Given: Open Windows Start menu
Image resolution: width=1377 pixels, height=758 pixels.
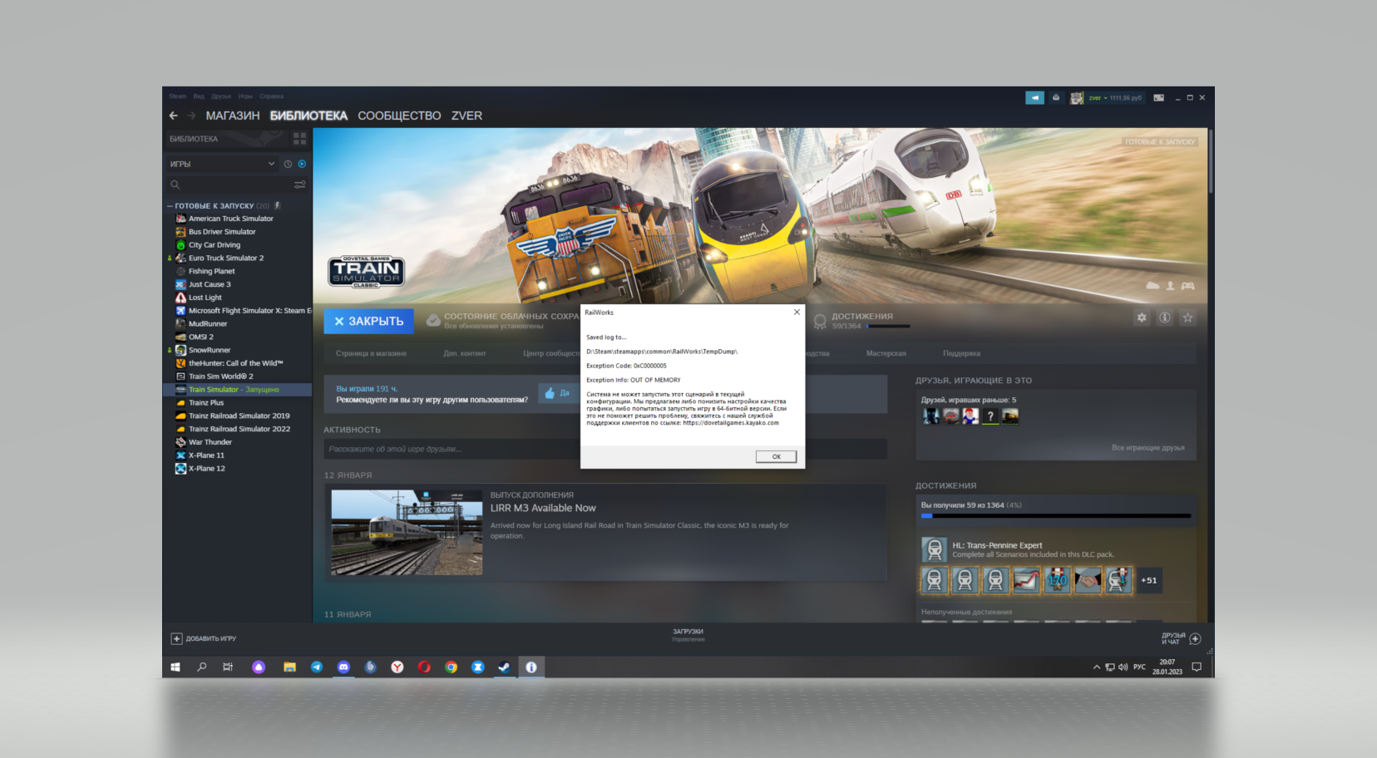Looking at the screenshot, I should 175,667.
